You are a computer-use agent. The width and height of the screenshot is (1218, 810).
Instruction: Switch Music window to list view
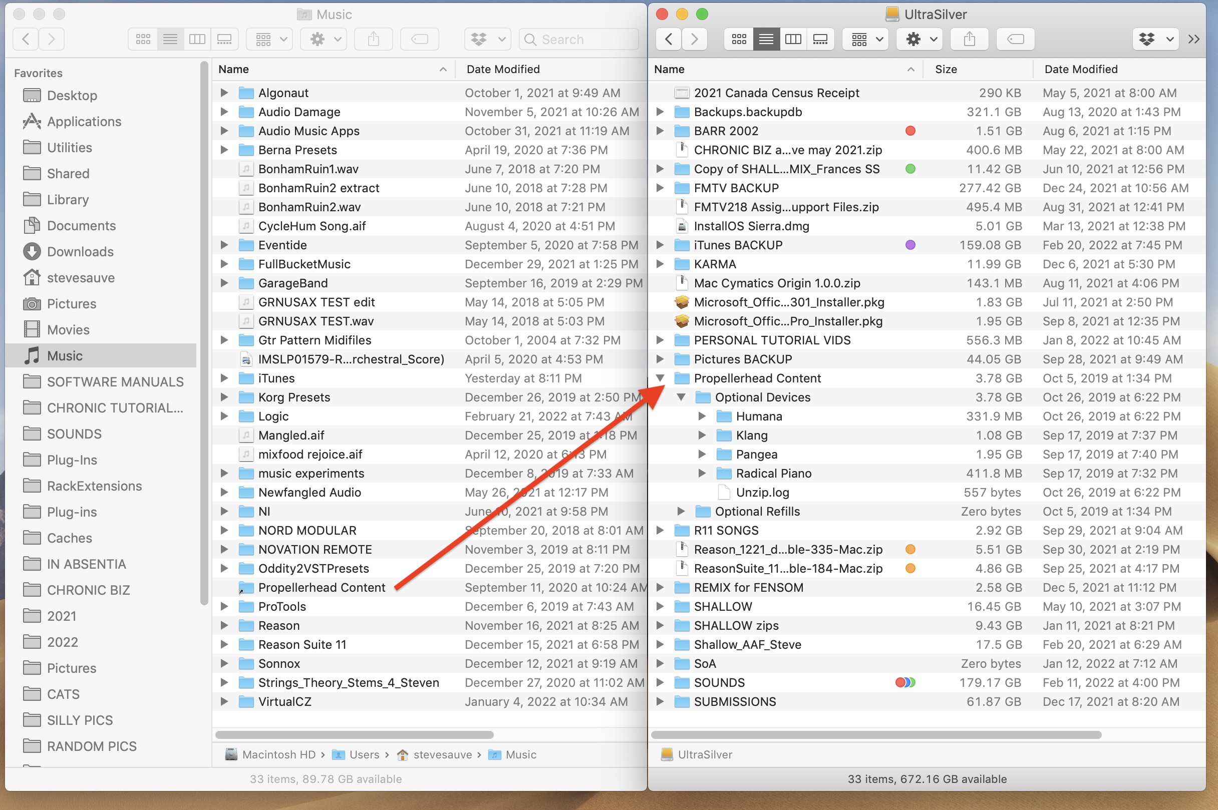click(171, 39)
